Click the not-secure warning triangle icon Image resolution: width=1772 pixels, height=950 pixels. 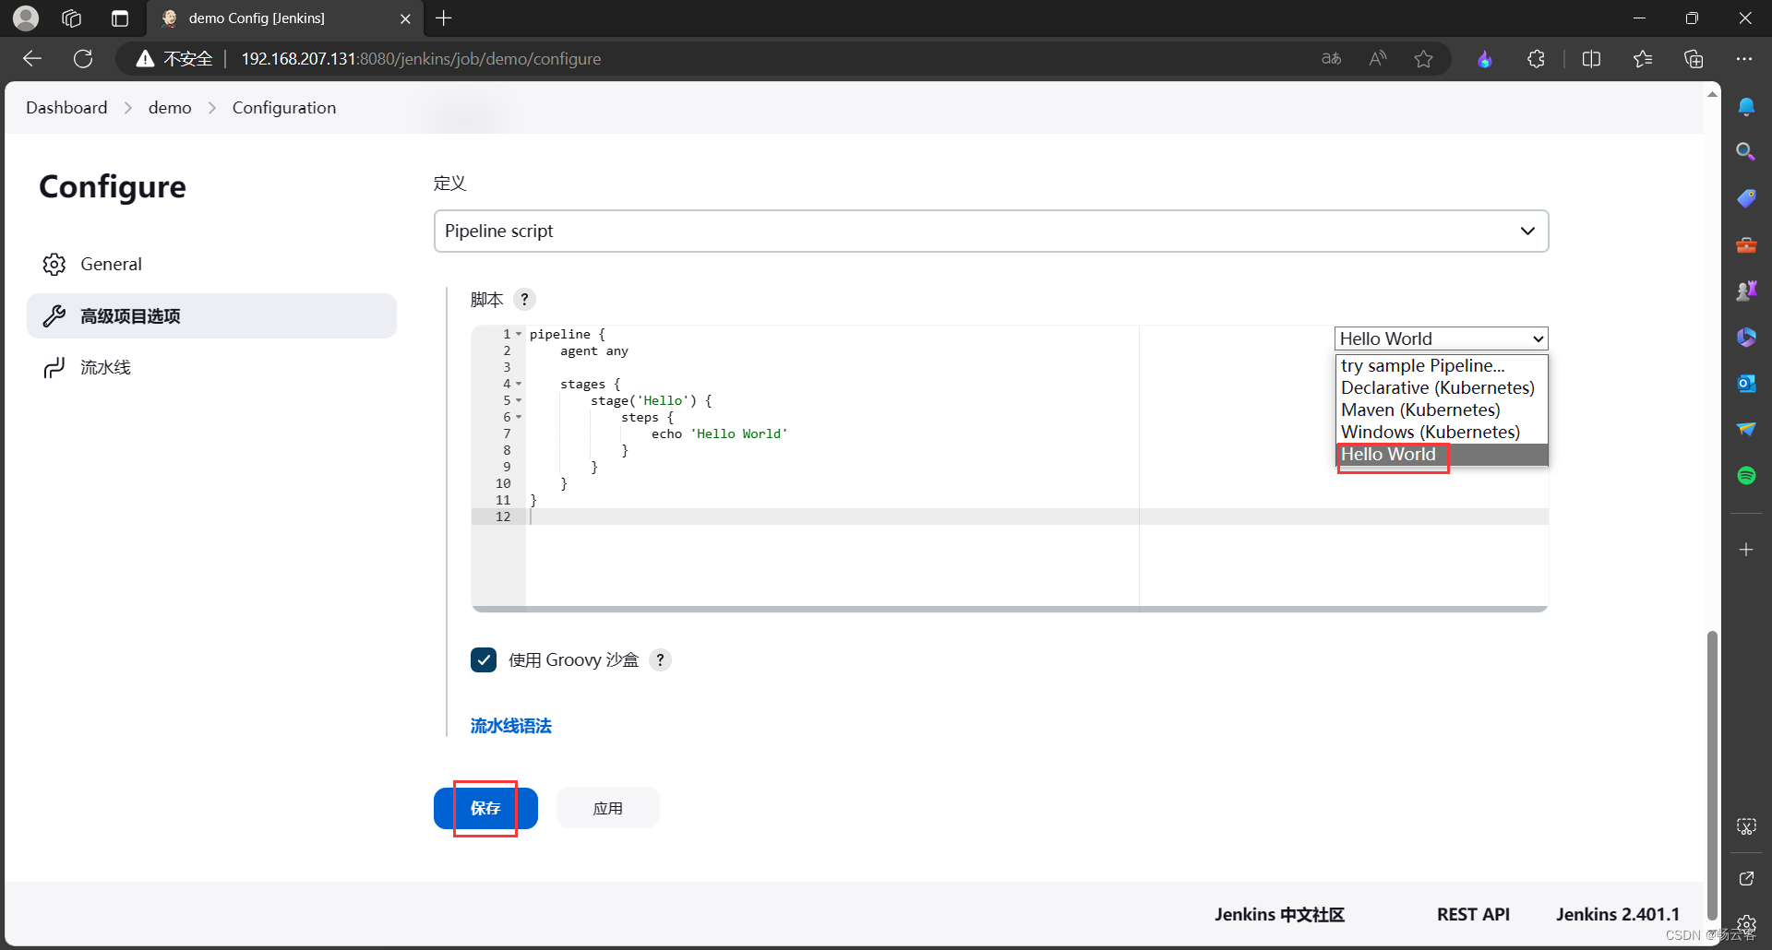pos(145,59)
